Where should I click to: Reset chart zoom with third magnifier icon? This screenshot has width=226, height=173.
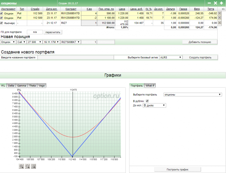(34, 166)
